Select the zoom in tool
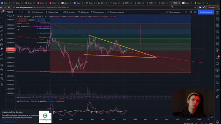This screenshot has width=221, height=124. point(2,59)
